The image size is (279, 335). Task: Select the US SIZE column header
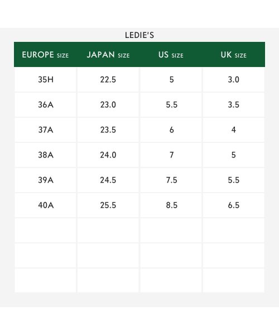171,55
